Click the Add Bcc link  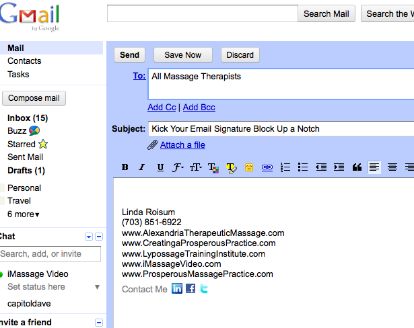pos(199,108)
